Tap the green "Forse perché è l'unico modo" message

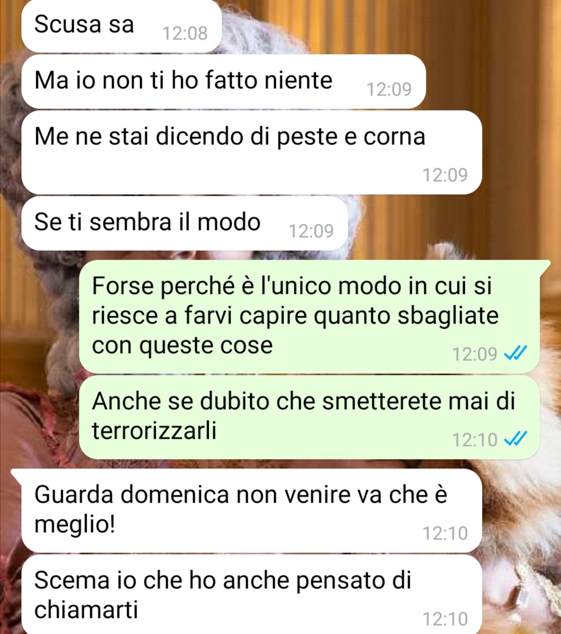(x=310, y=317)
